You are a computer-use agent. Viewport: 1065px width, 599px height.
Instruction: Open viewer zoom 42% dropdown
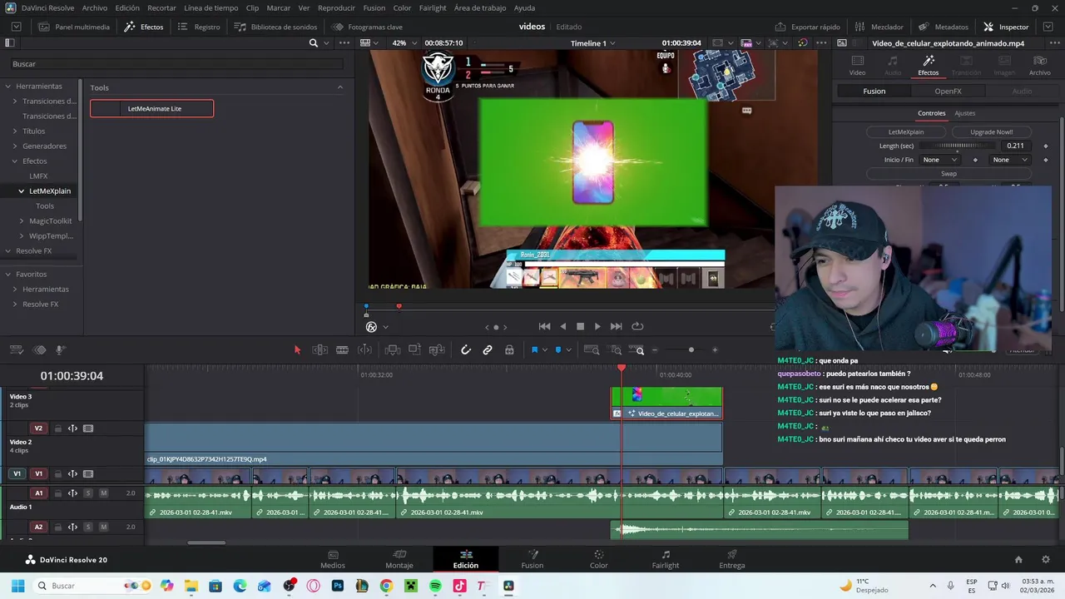(x=404, y=43)
